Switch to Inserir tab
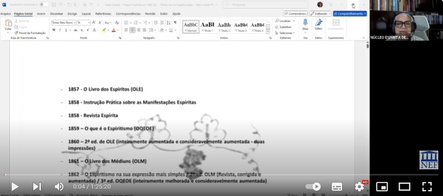 coord(41,14)
